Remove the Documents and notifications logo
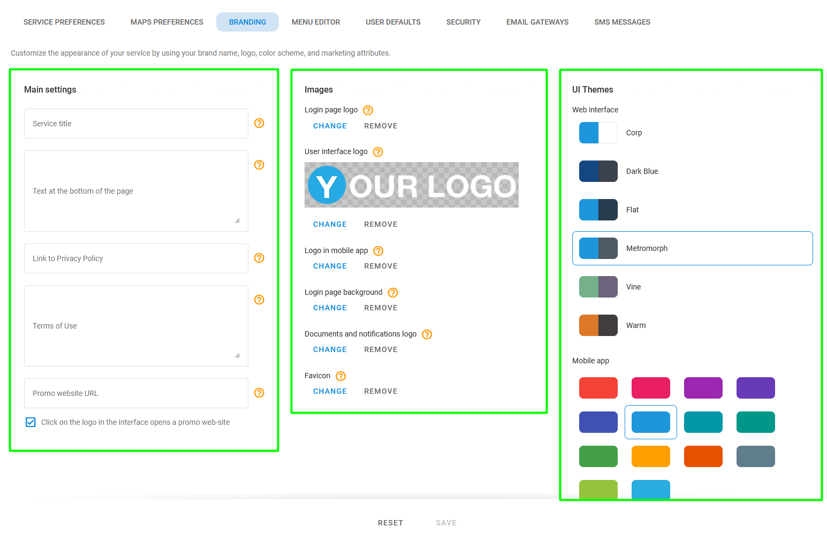Screen dimensions: 827x542 pos(381,349)
